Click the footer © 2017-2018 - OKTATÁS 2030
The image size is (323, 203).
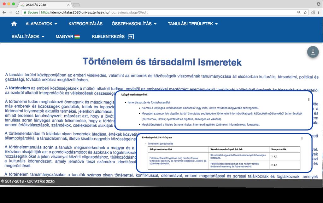(28, 181)
